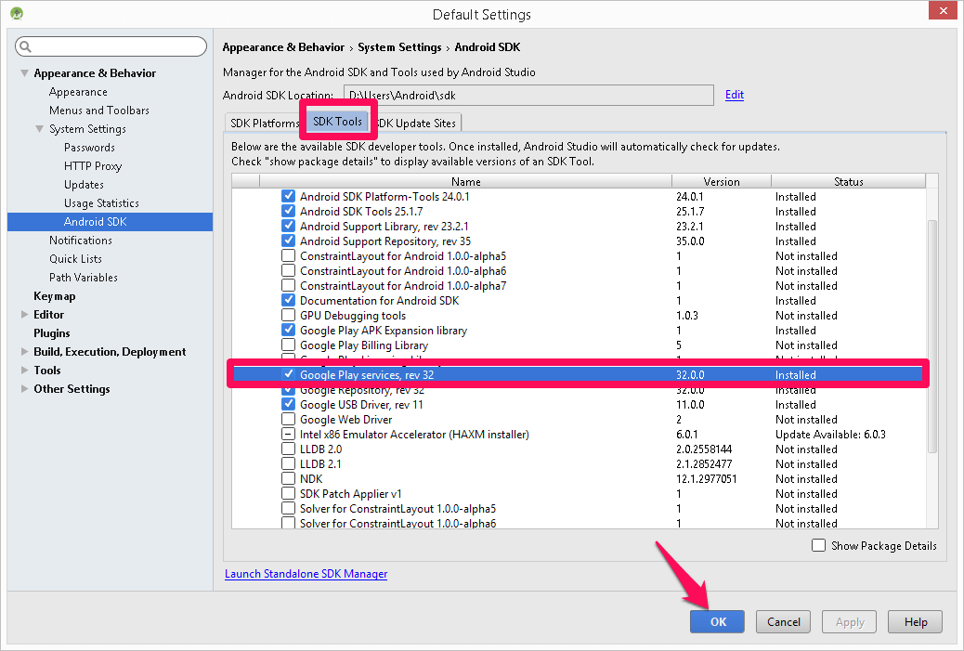Toggle Documentation for Android SDK checkbox
This screenshot has height=651, width=964.
point(288,300)
